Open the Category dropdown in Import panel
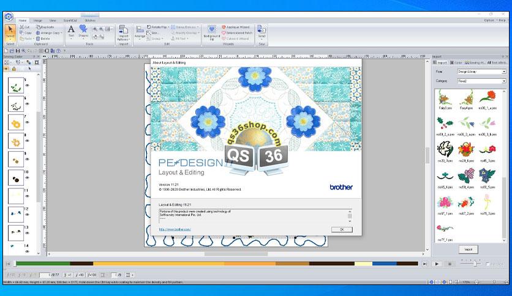 pos(481,81)
